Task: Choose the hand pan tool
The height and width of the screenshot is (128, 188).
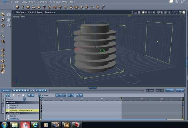Action: (x=8, y=20)
